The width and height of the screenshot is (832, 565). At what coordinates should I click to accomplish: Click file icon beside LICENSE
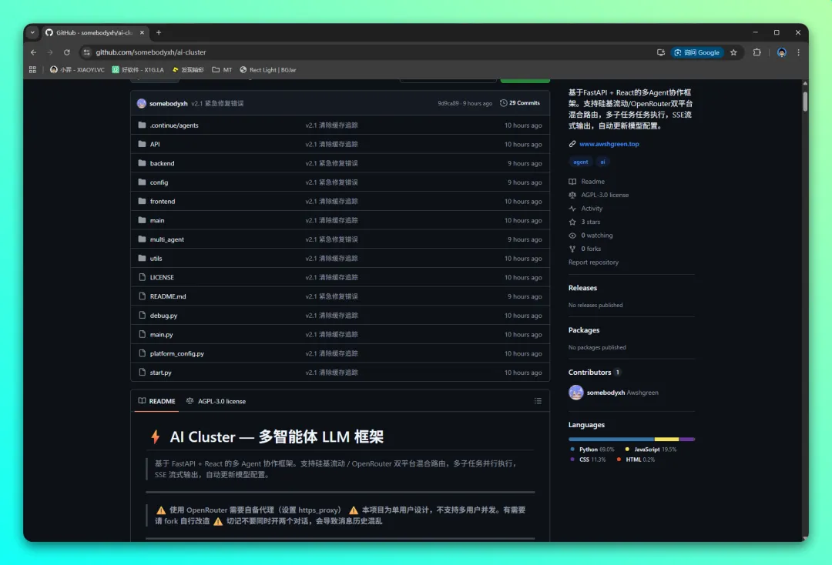click(142, 277)
